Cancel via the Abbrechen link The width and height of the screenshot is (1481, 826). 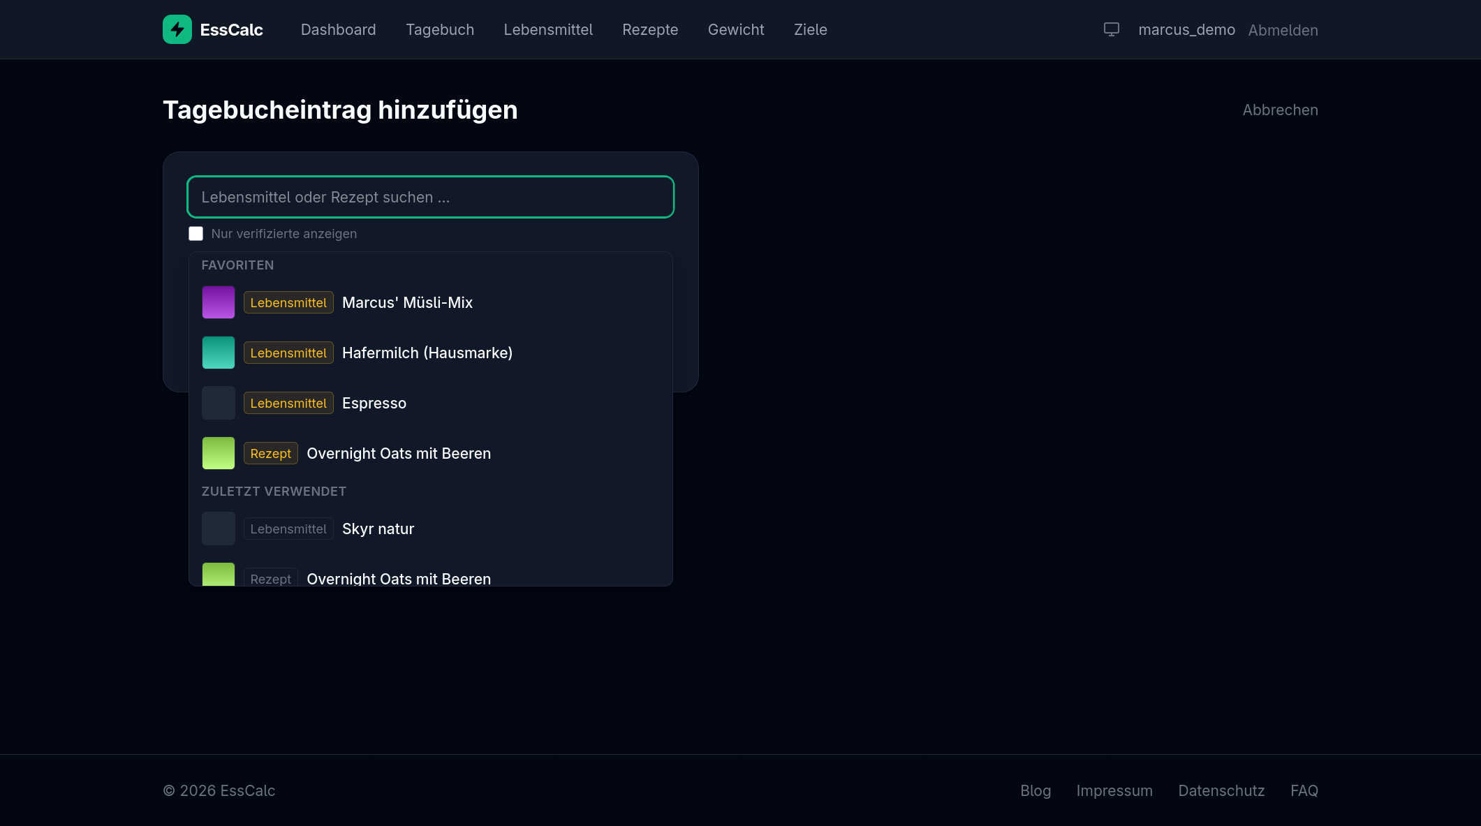[1280, 110]
